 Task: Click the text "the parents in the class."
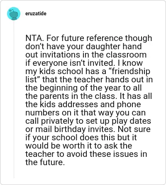(70, 96)
